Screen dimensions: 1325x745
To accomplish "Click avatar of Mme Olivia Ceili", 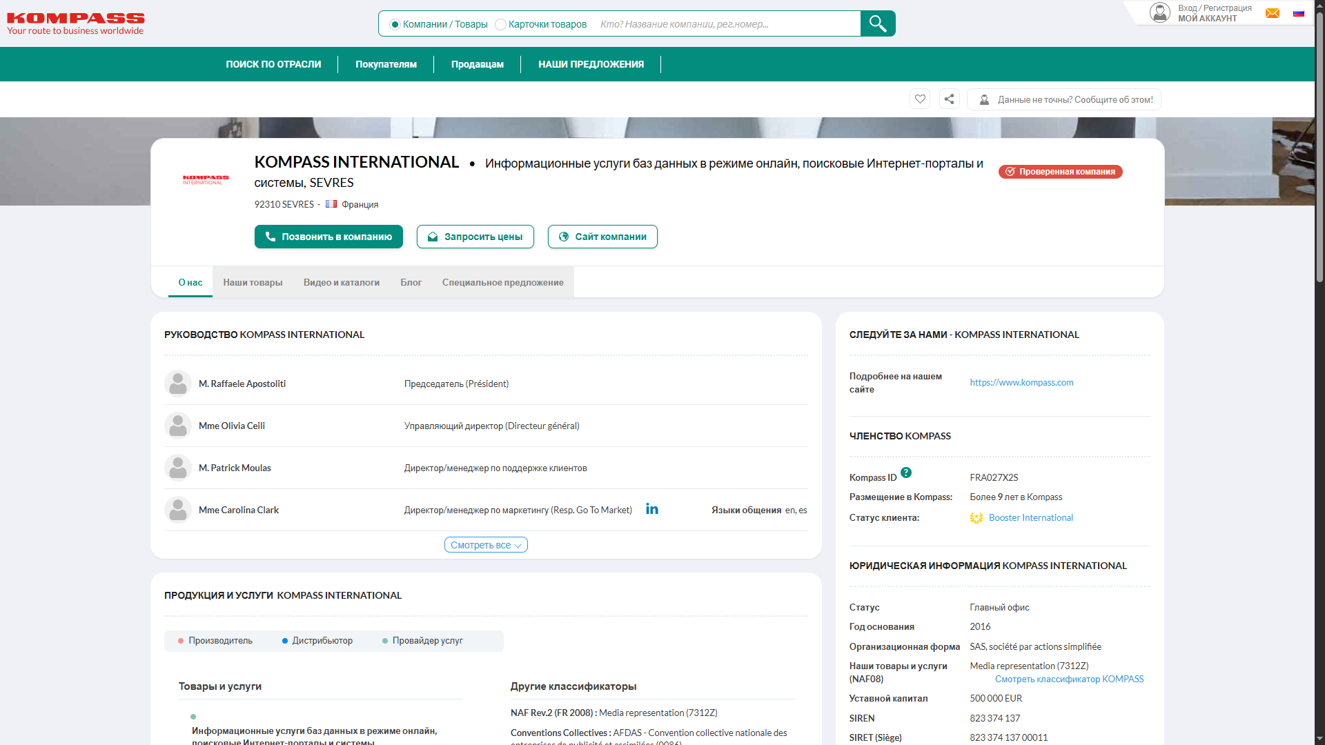I will pyautogui.click(x=178, y=426).
